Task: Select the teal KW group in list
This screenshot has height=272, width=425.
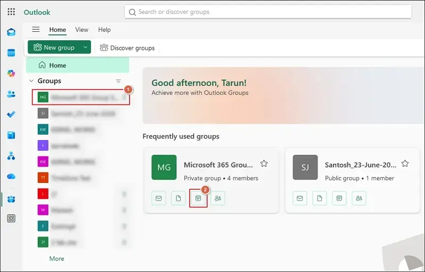Action: click(81, 129)
